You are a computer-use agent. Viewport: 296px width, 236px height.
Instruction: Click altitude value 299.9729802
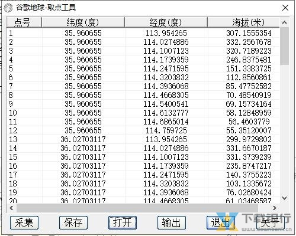[x=249, y=139]
